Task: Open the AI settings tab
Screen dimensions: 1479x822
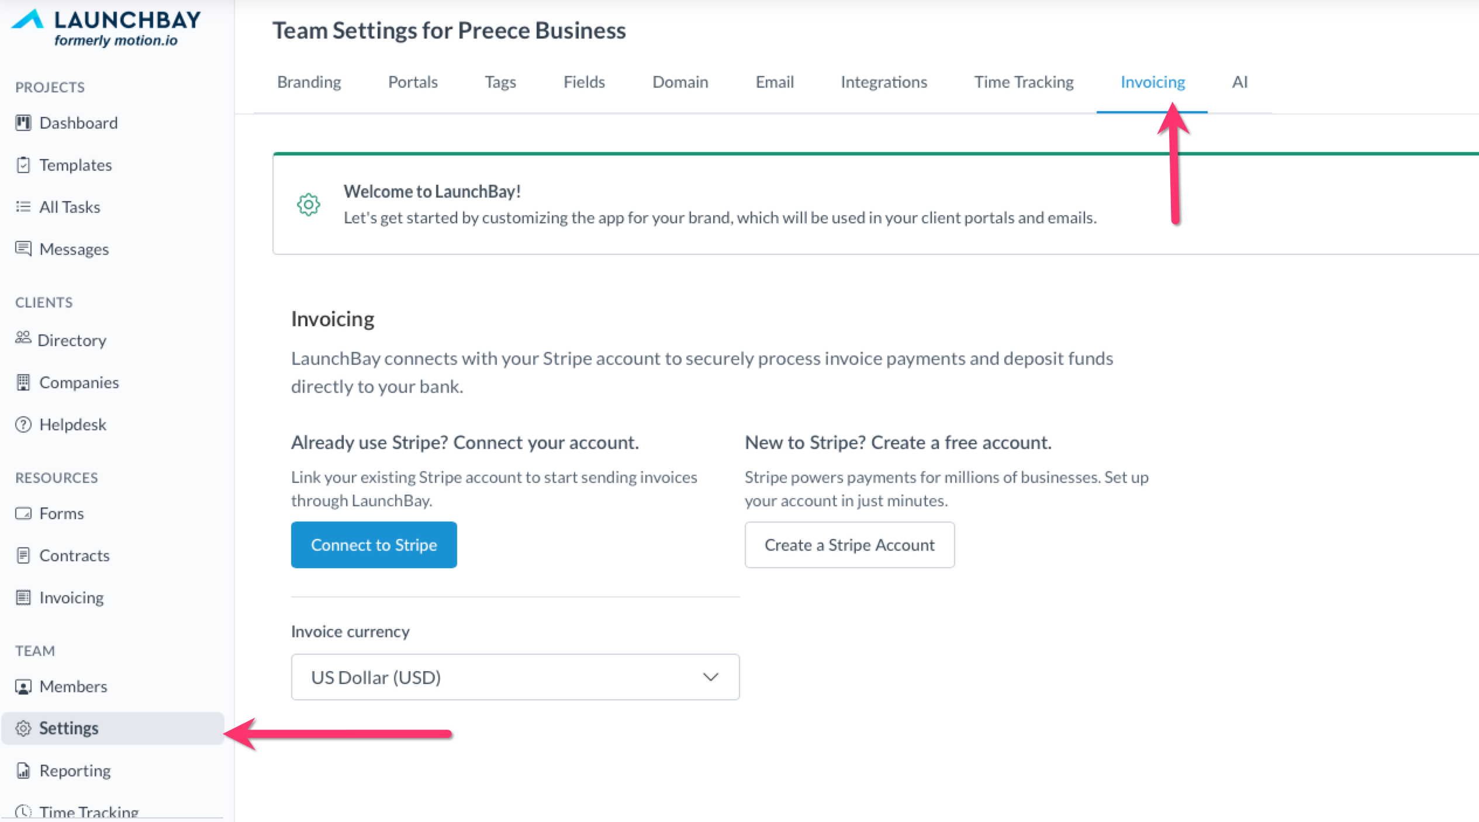Action: [x=1239, y=82]
